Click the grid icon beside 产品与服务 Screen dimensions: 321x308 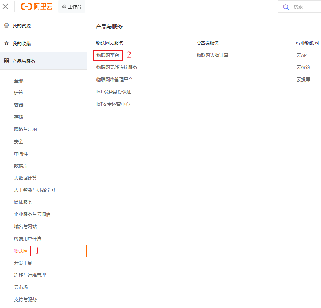(6, 61)
